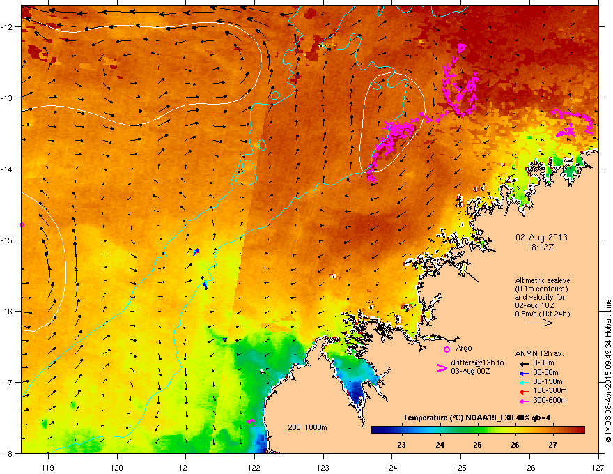Click the '30-80m' depth label
Screen dimensions: 613x474
click(545, 373)
